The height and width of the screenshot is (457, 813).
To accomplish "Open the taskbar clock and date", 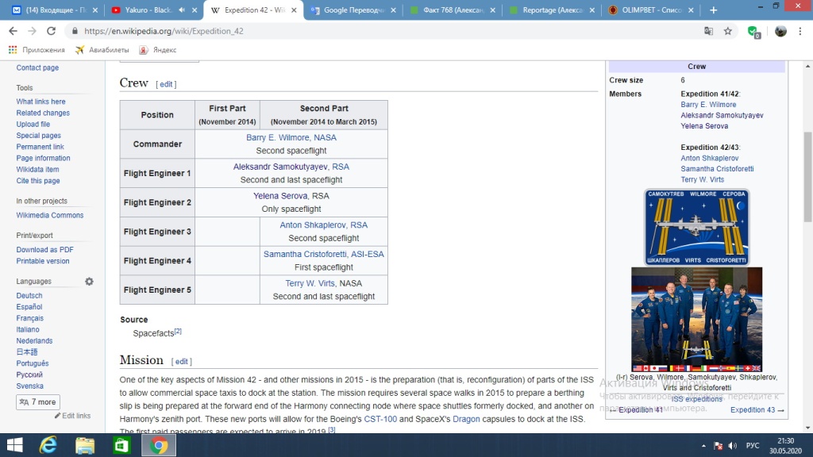I will [x=785, y=446].
